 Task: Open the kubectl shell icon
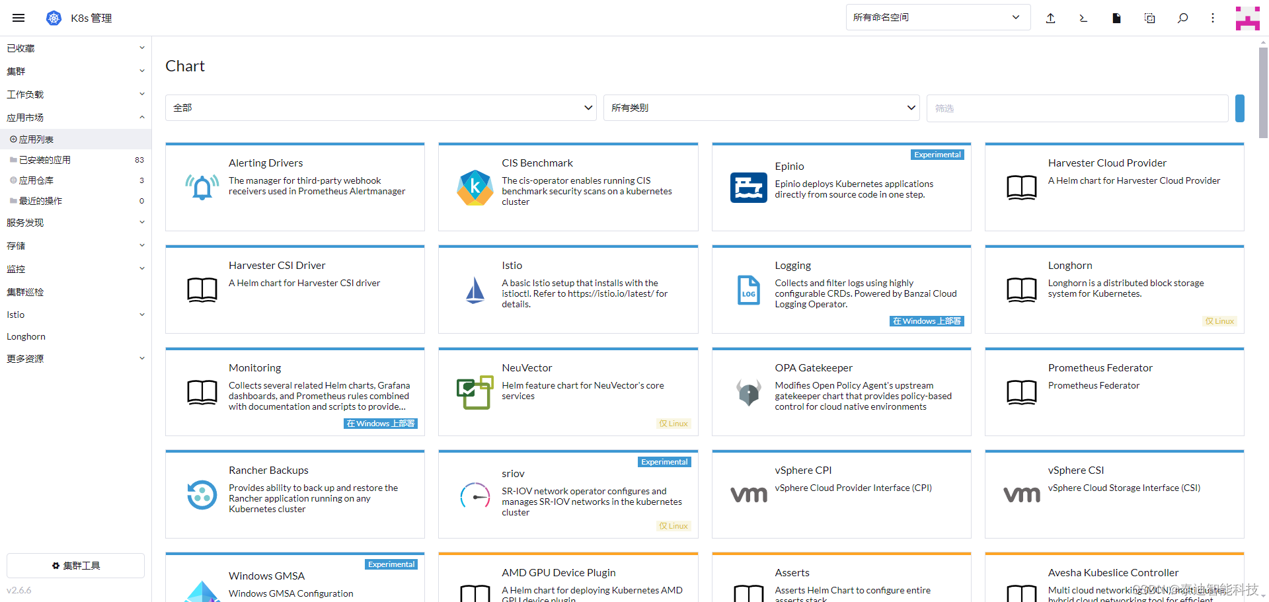click(x=1083, y=18)
